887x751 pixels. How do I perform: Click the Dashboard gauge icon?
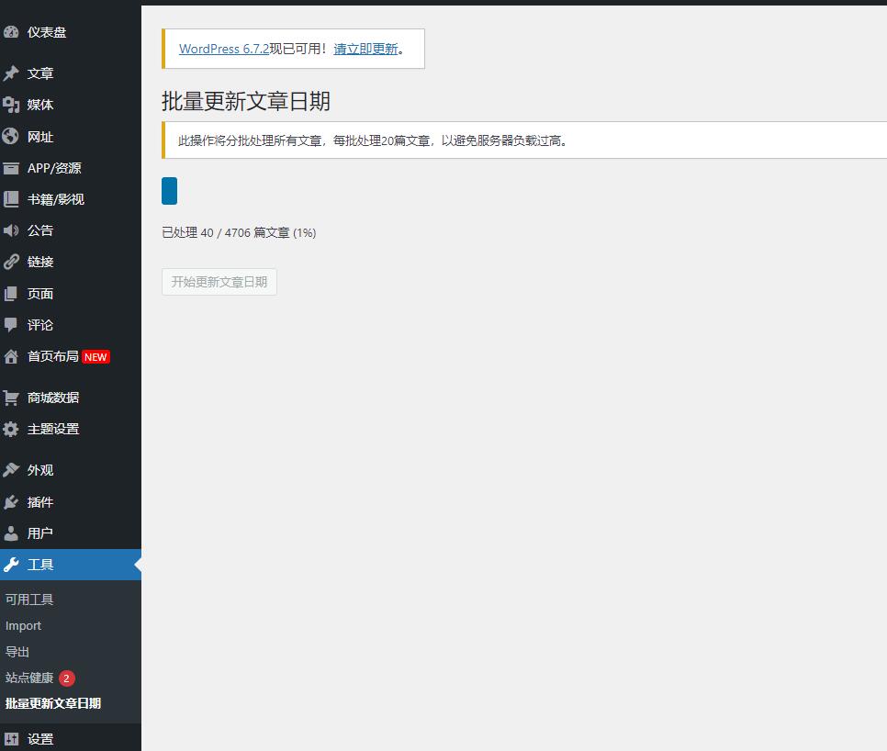coord(11,32)
